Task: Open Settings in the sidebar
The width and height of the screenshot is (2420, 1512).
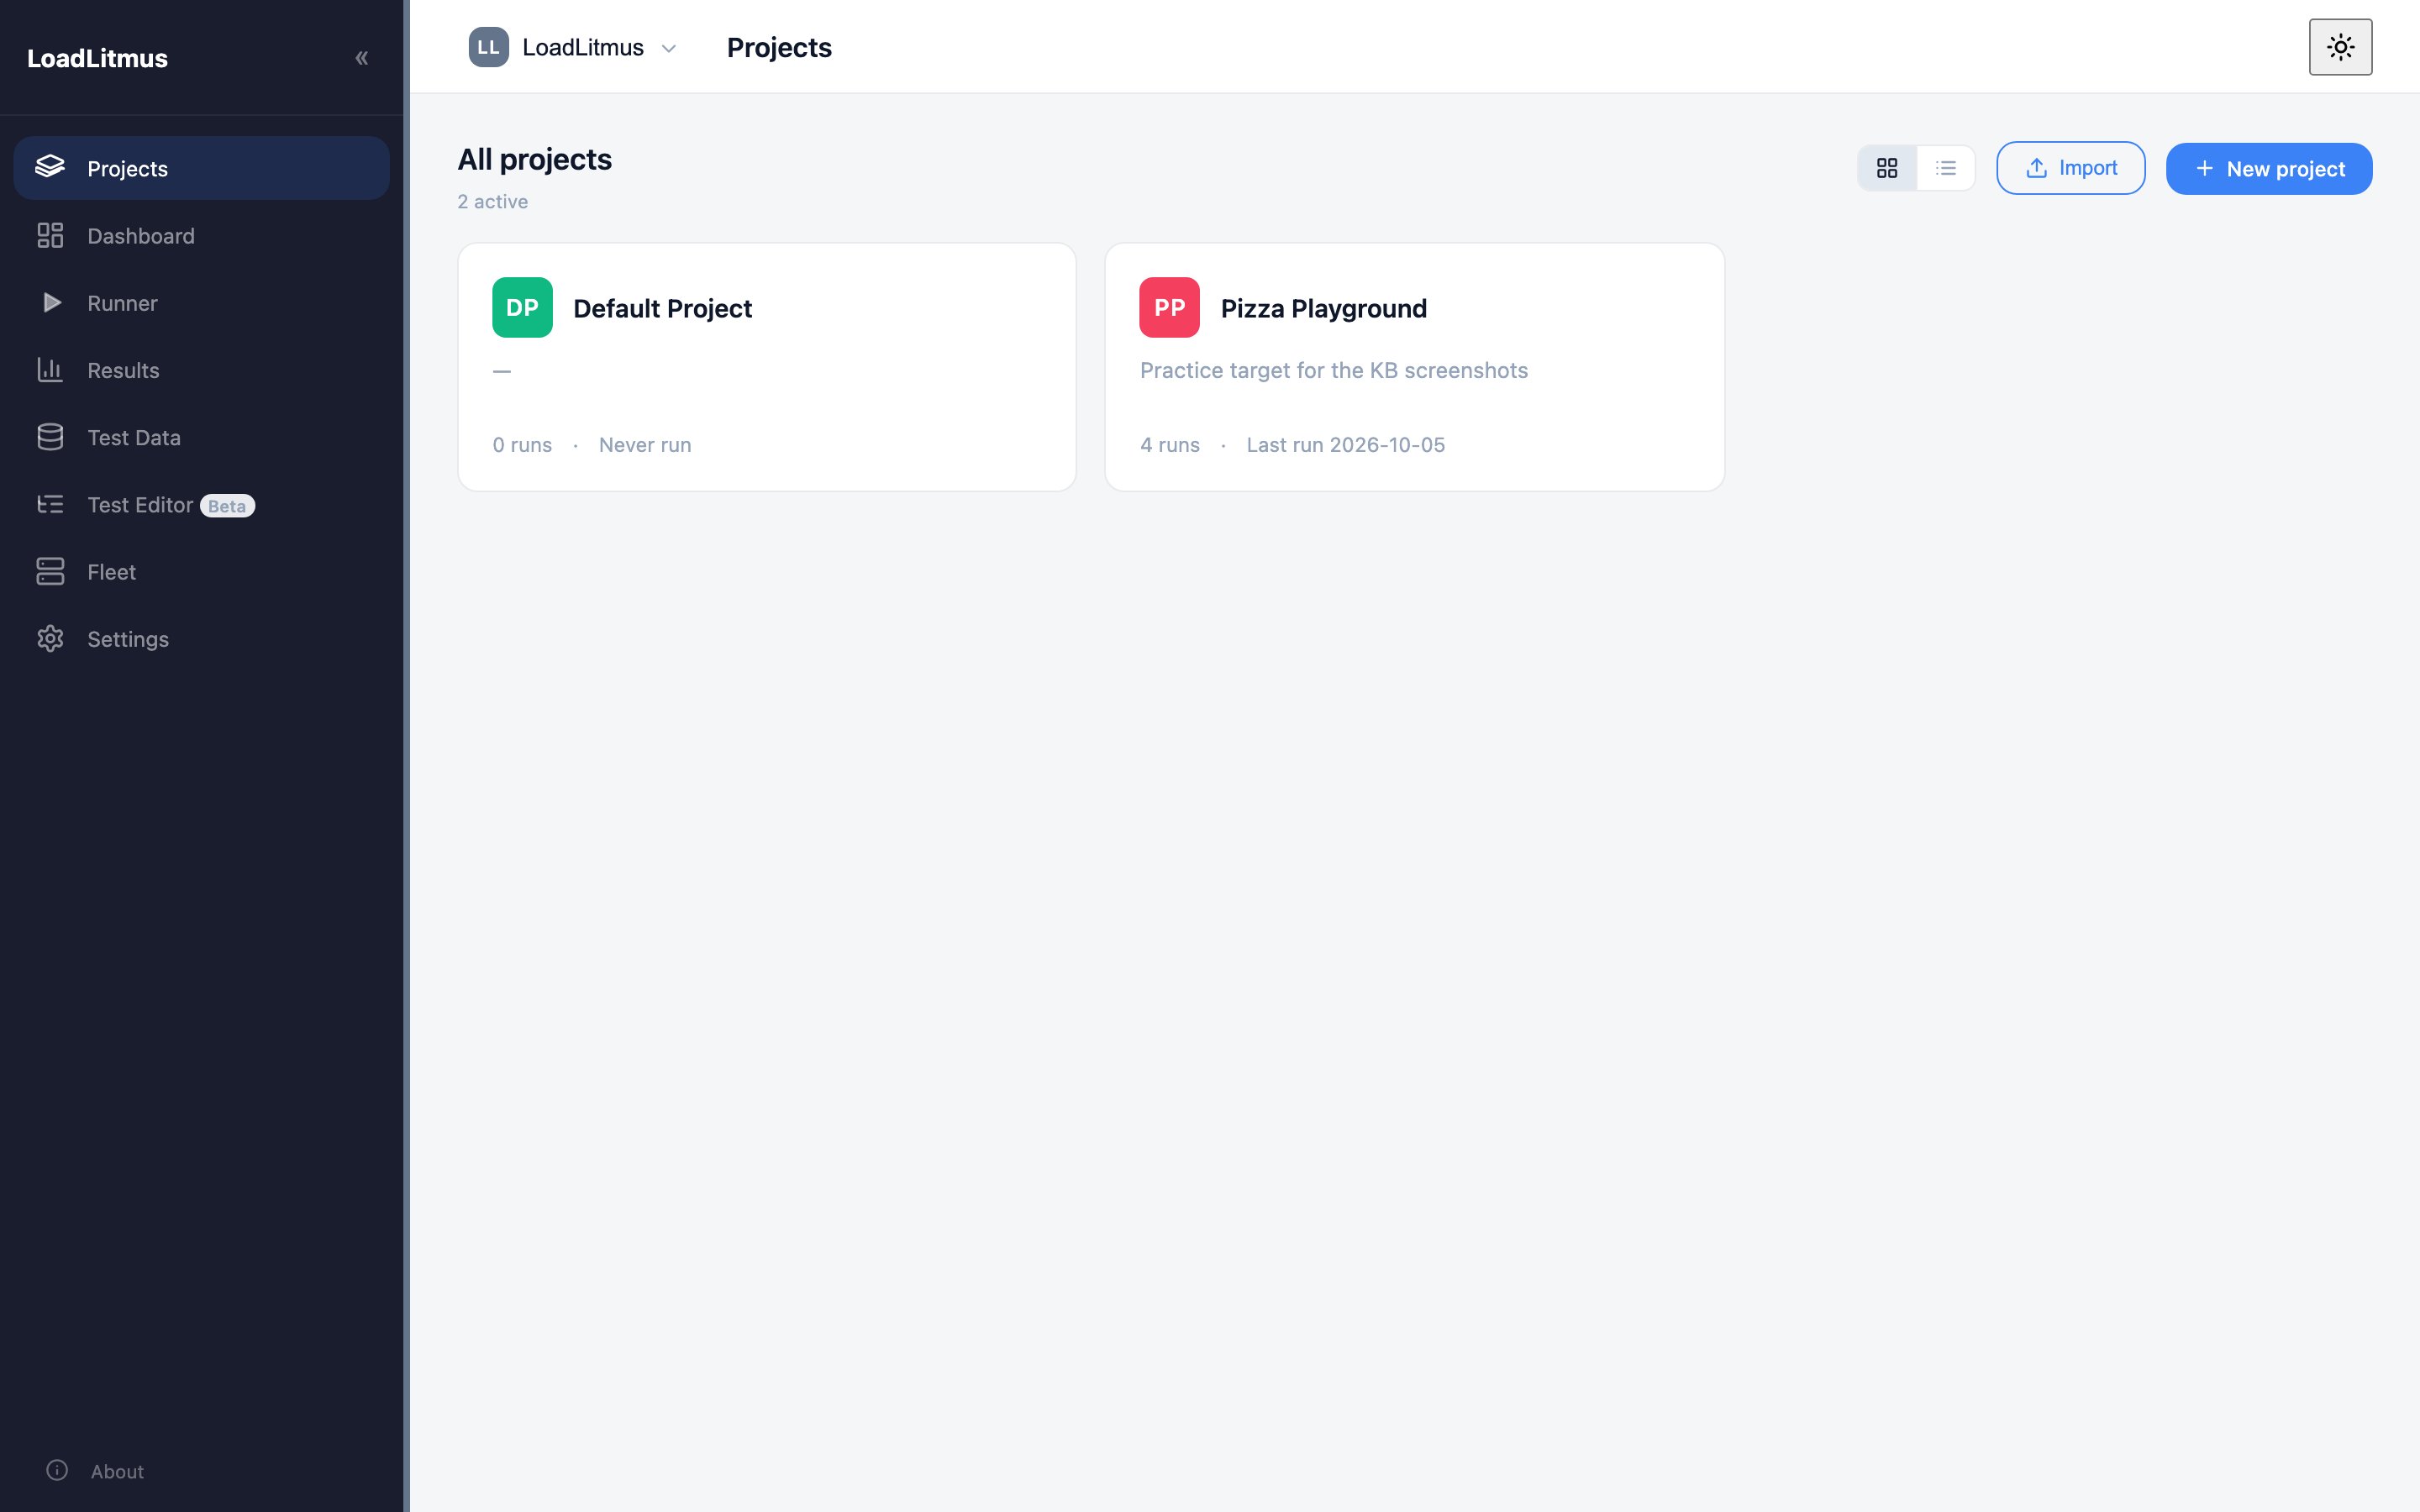Action: [201, 638]
